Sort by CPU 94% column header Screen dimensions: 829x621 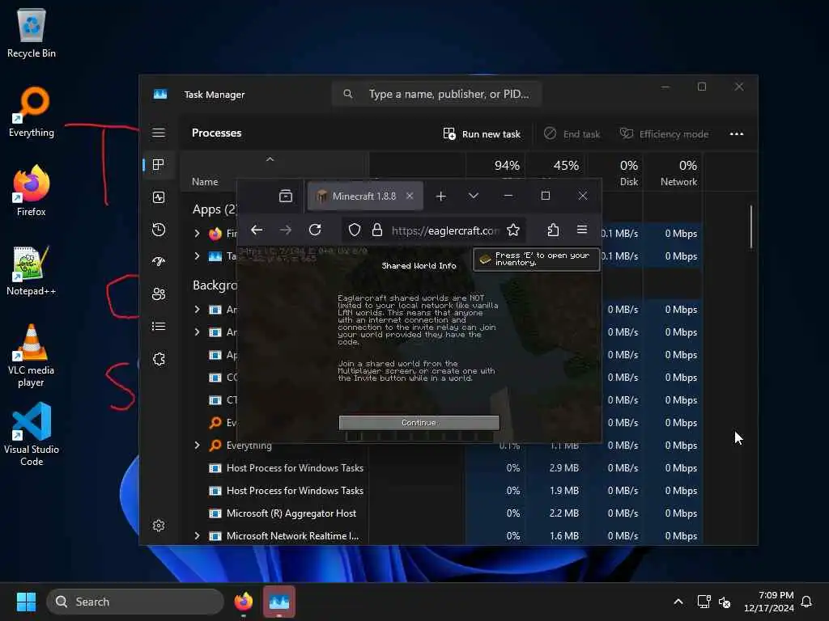click(x=496, y=166)
